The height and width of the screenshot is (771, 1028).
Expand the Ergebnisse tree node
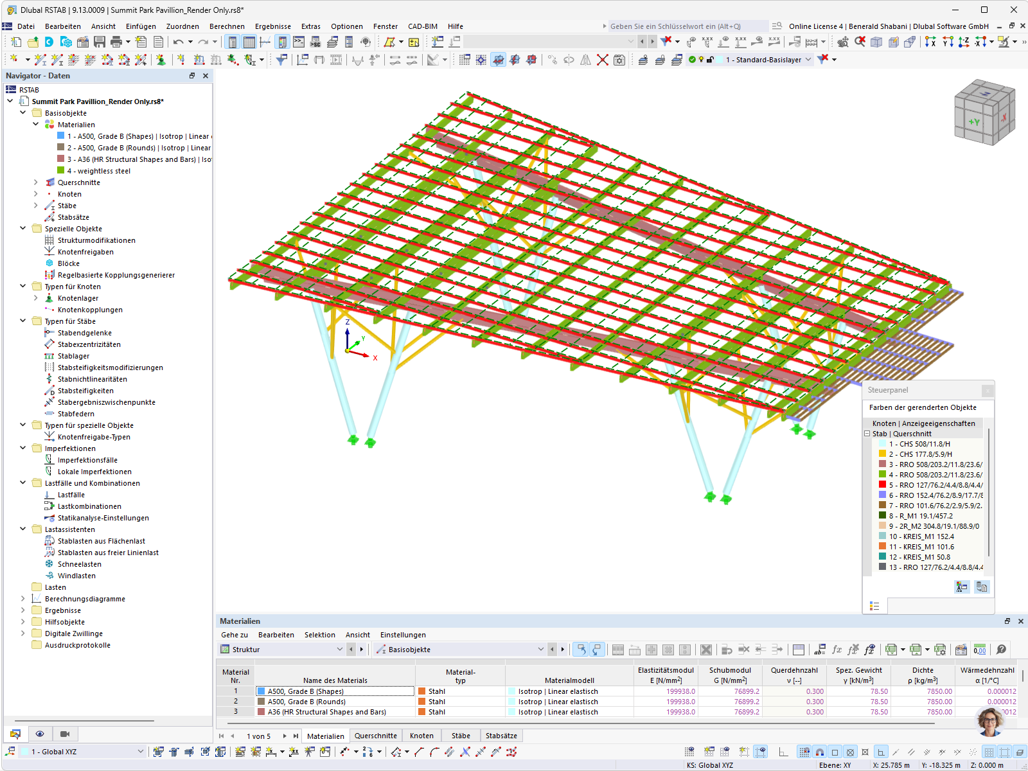coord(23,610)
